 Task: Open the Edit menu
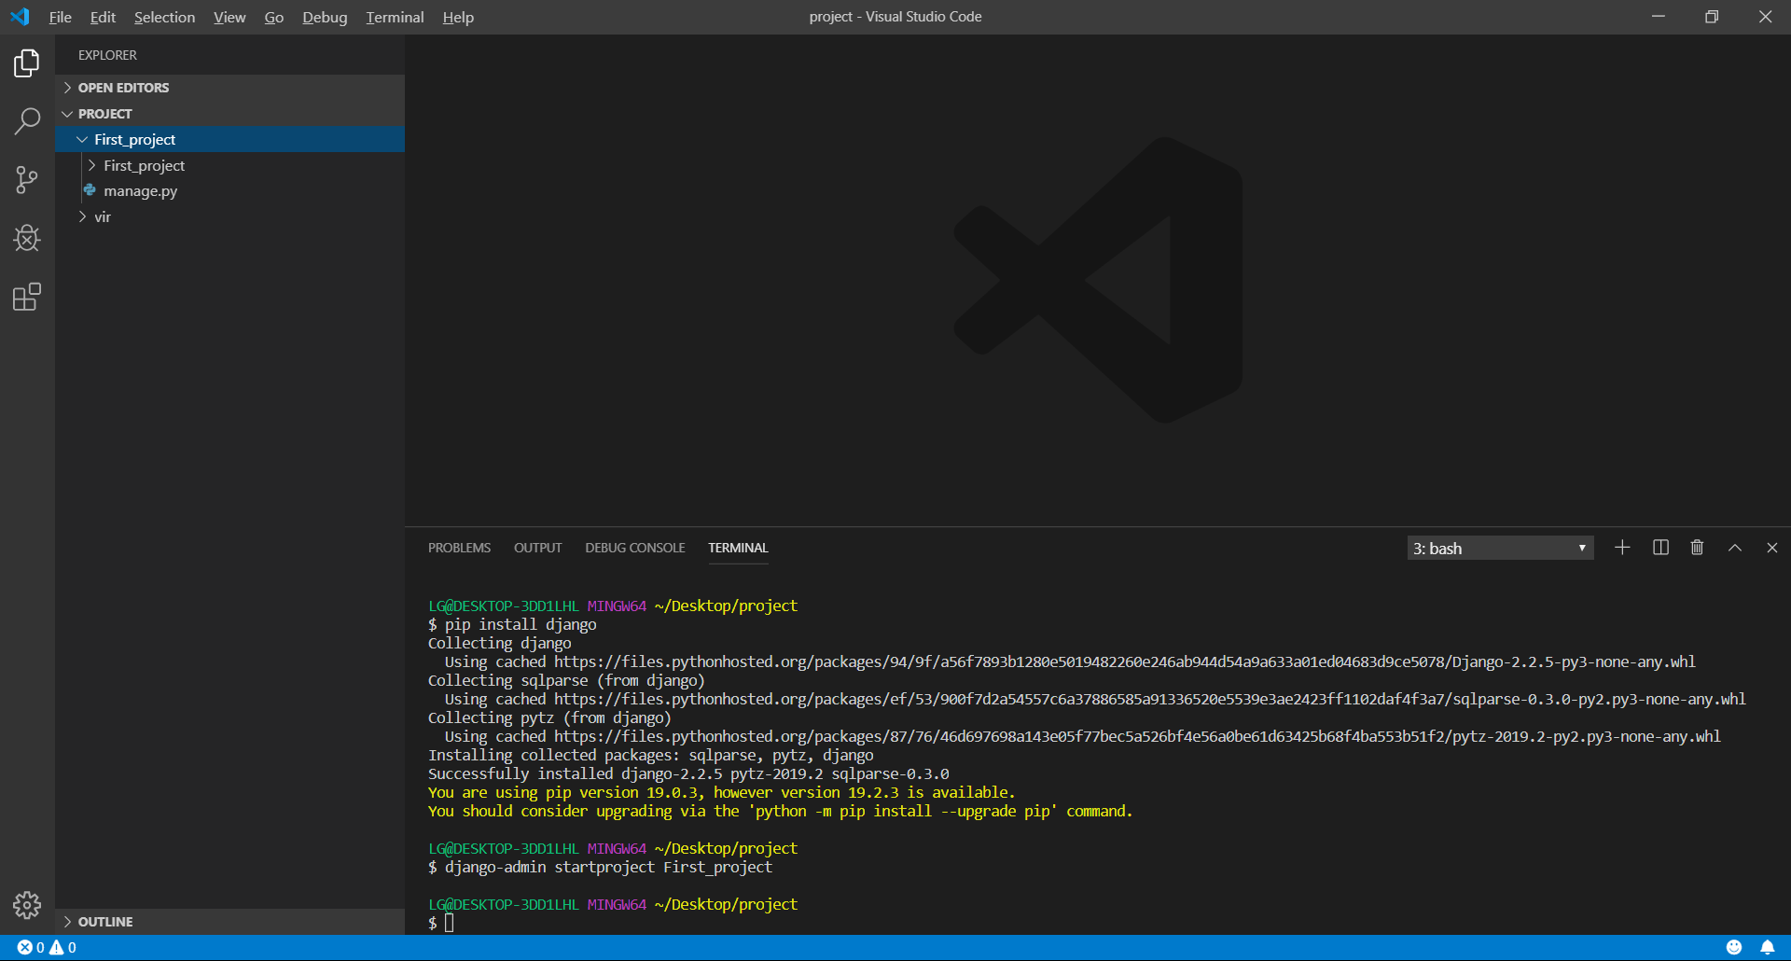[103, 17]
